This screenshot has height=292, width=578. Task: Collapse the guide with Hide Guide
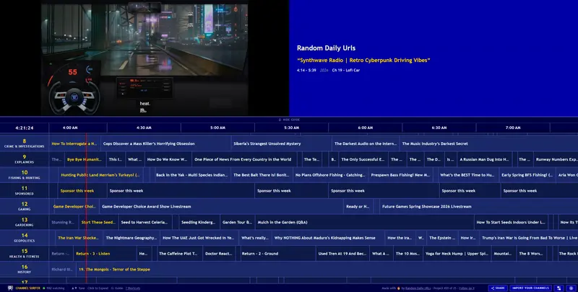[x=289, y=119]
